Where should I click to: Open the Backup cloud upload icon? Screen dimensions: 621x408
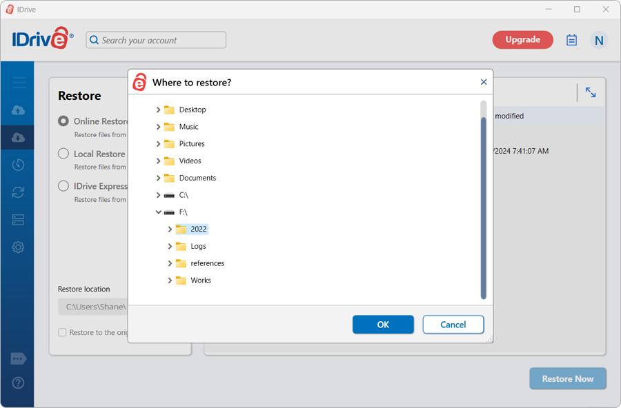19,110
